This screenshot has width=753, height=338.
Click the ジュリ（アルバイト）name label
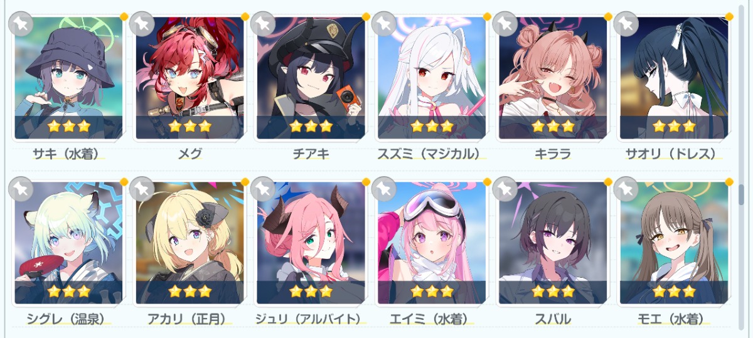click(x=309, y=319)
